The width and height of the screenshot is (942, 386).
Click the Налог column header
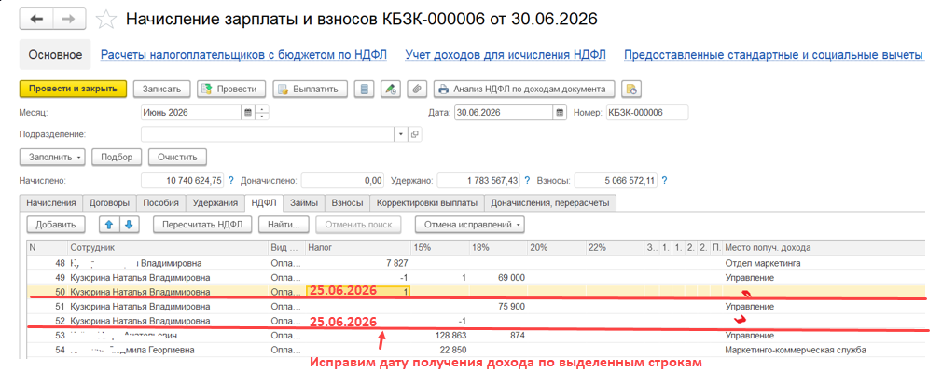coord(357,247)
